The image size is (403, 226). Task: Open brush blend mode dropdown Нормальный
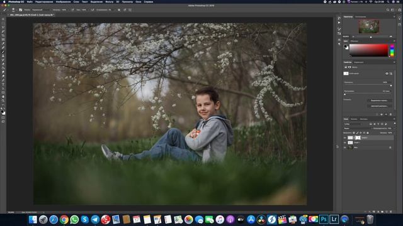[x=42, y=10]
